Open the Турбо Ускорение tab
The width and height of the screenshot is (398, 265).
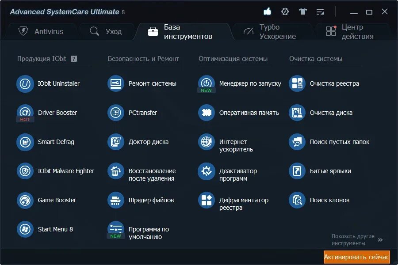[273, 31]
